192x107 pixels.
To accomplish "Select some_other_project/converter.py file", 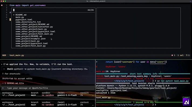I will 34,27.
